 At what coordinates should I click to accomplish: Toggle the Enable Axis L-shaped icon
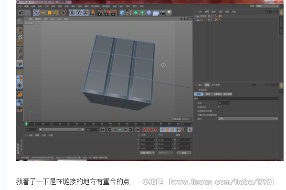pyautogui.click(x=20, y=72)
